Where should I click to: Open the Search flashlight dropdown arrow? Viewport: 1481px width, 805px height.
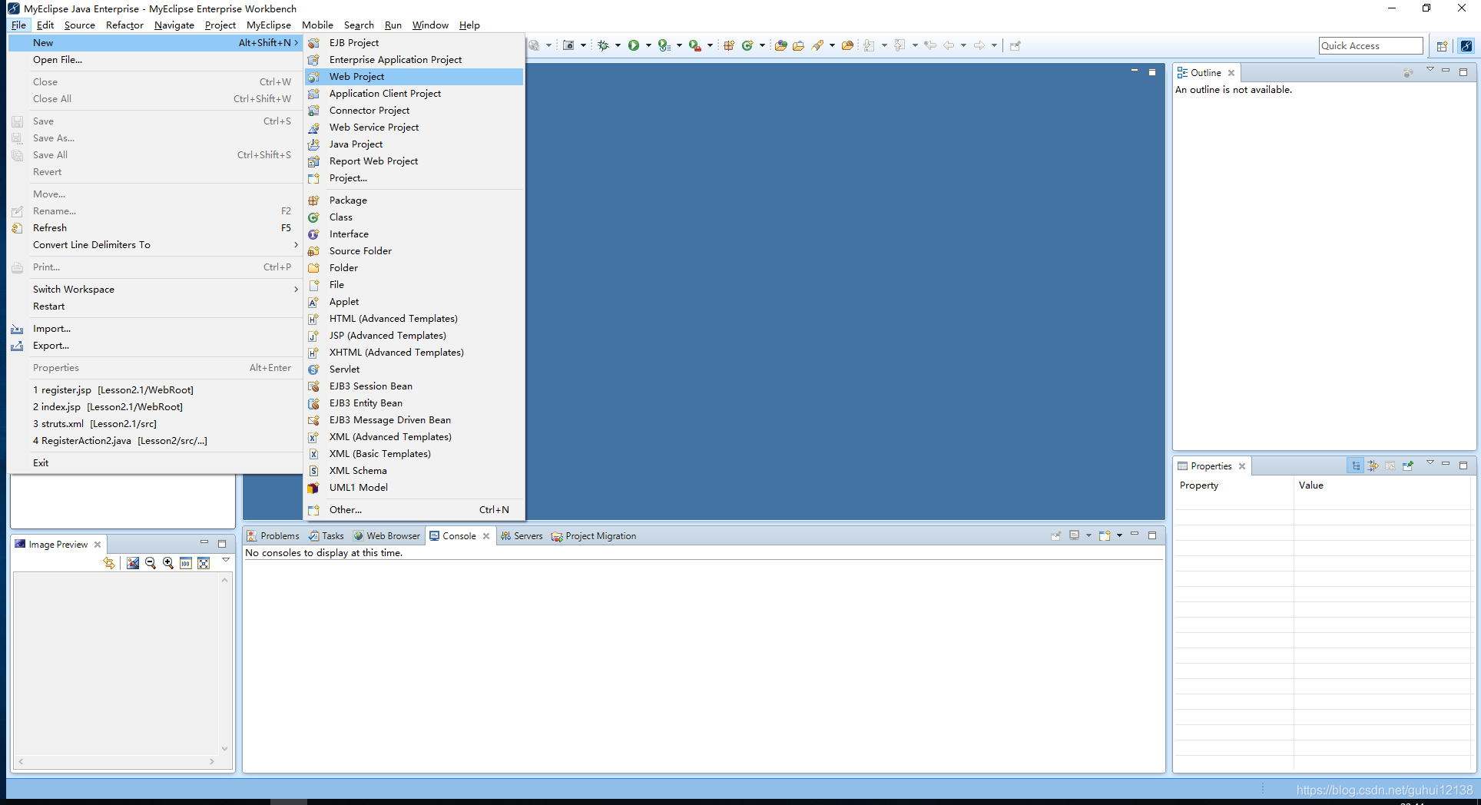(x=832, y=45)
